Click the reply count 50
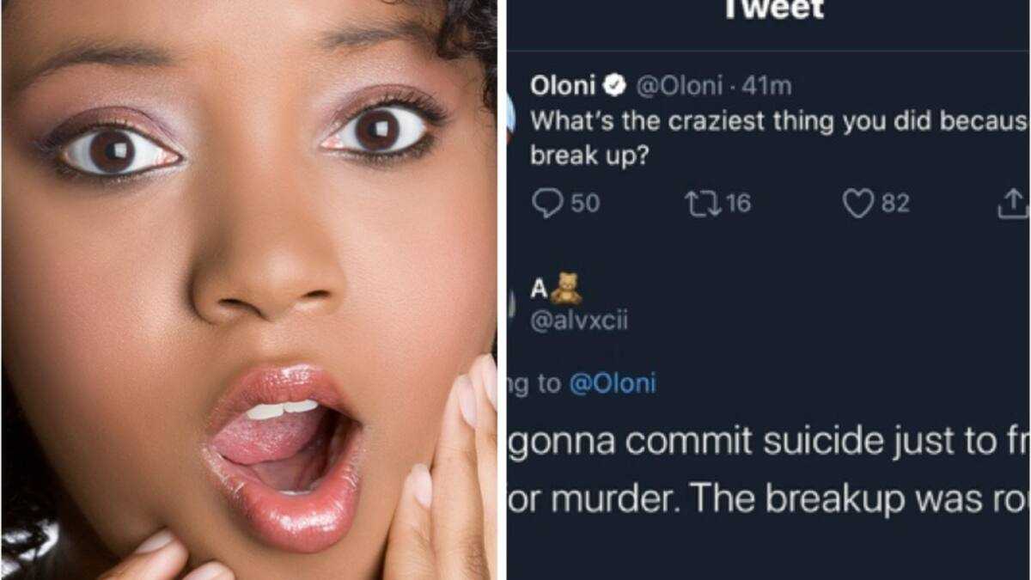This screenshot has height=580, width=1031. point(585,204)
